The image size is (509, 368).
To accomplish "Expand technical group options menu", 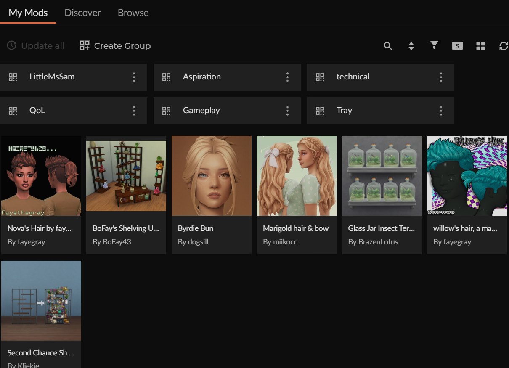I will [441, 77].
